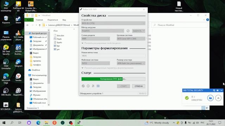Open the Главная tab in Explorer

[39, 20]
